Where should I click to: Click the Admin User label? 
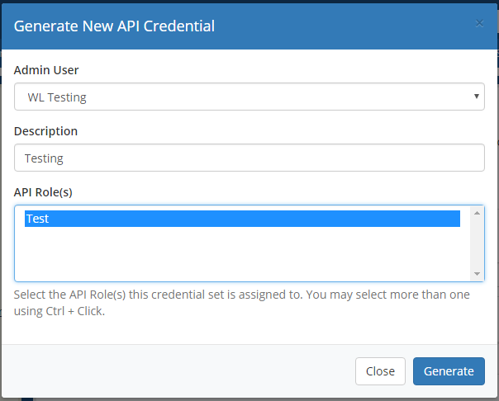[46, 70]
